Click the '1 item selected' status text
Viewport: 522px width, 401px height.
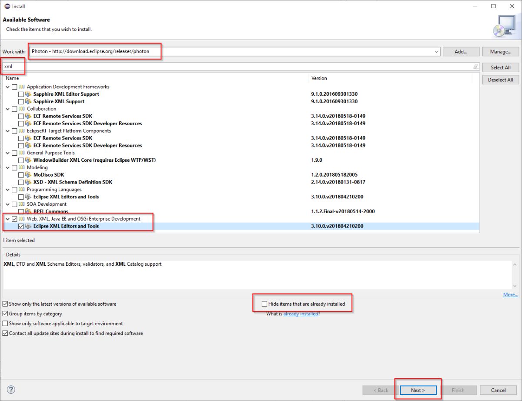tap(19, 240)
